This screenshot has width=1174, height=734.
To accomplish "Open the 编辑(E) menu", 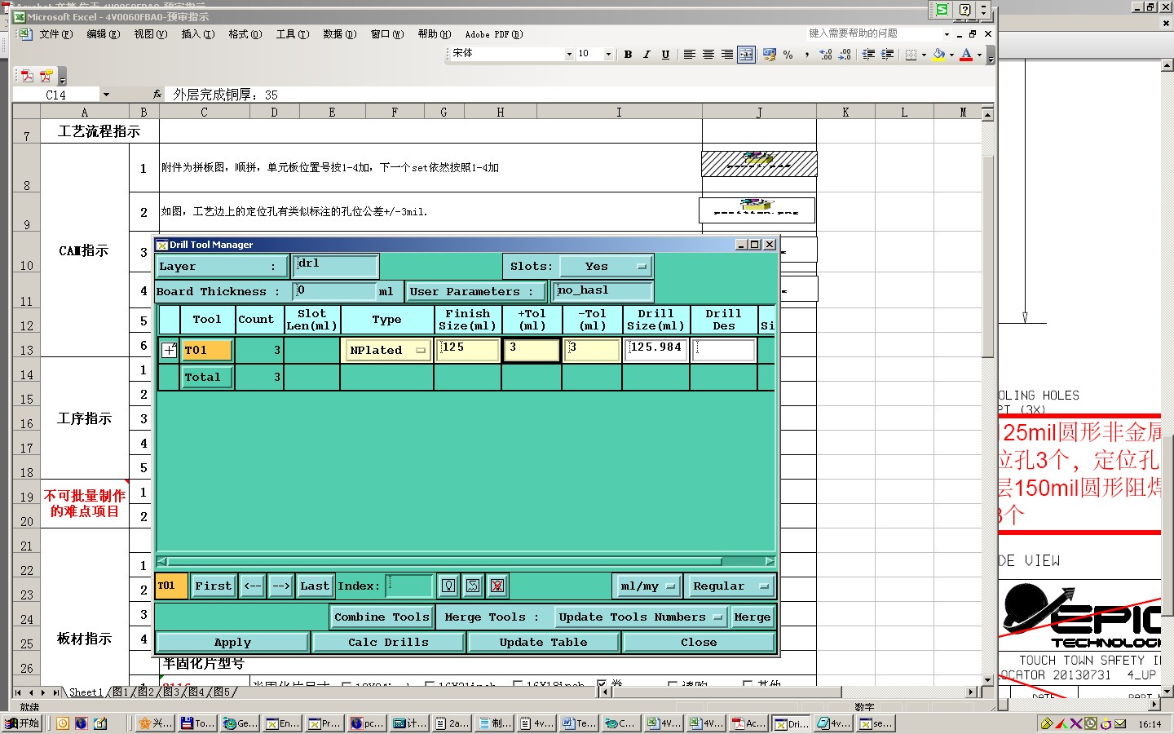I will (103, 34).
